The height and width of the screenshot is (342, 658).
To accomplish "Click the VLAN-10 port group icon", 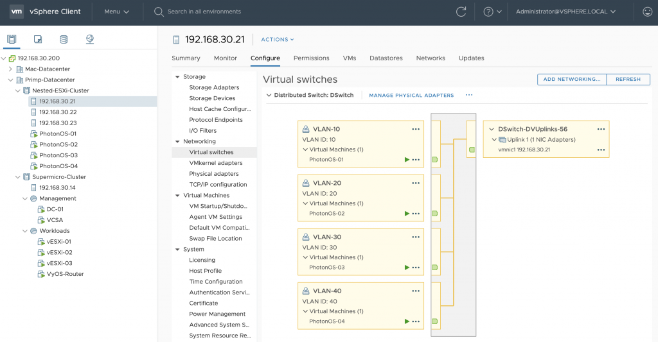I will point(306,129).
